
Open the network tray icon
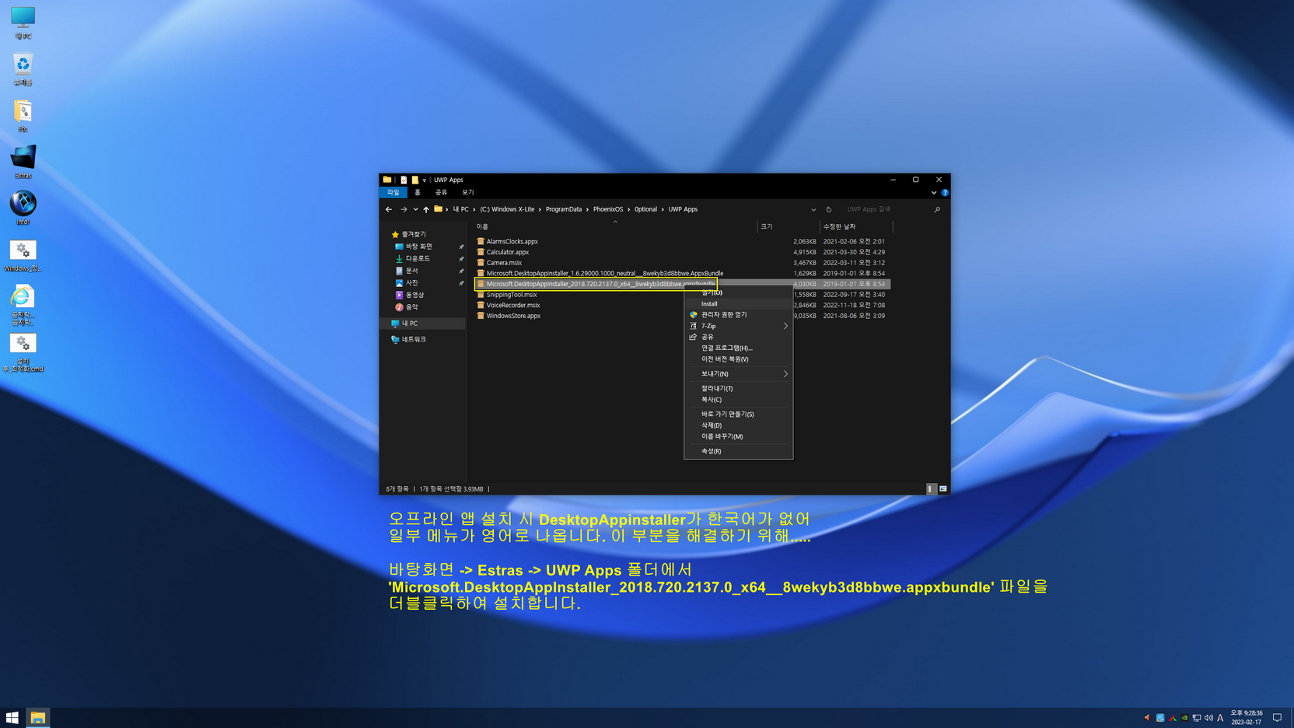click(1197, 718)
